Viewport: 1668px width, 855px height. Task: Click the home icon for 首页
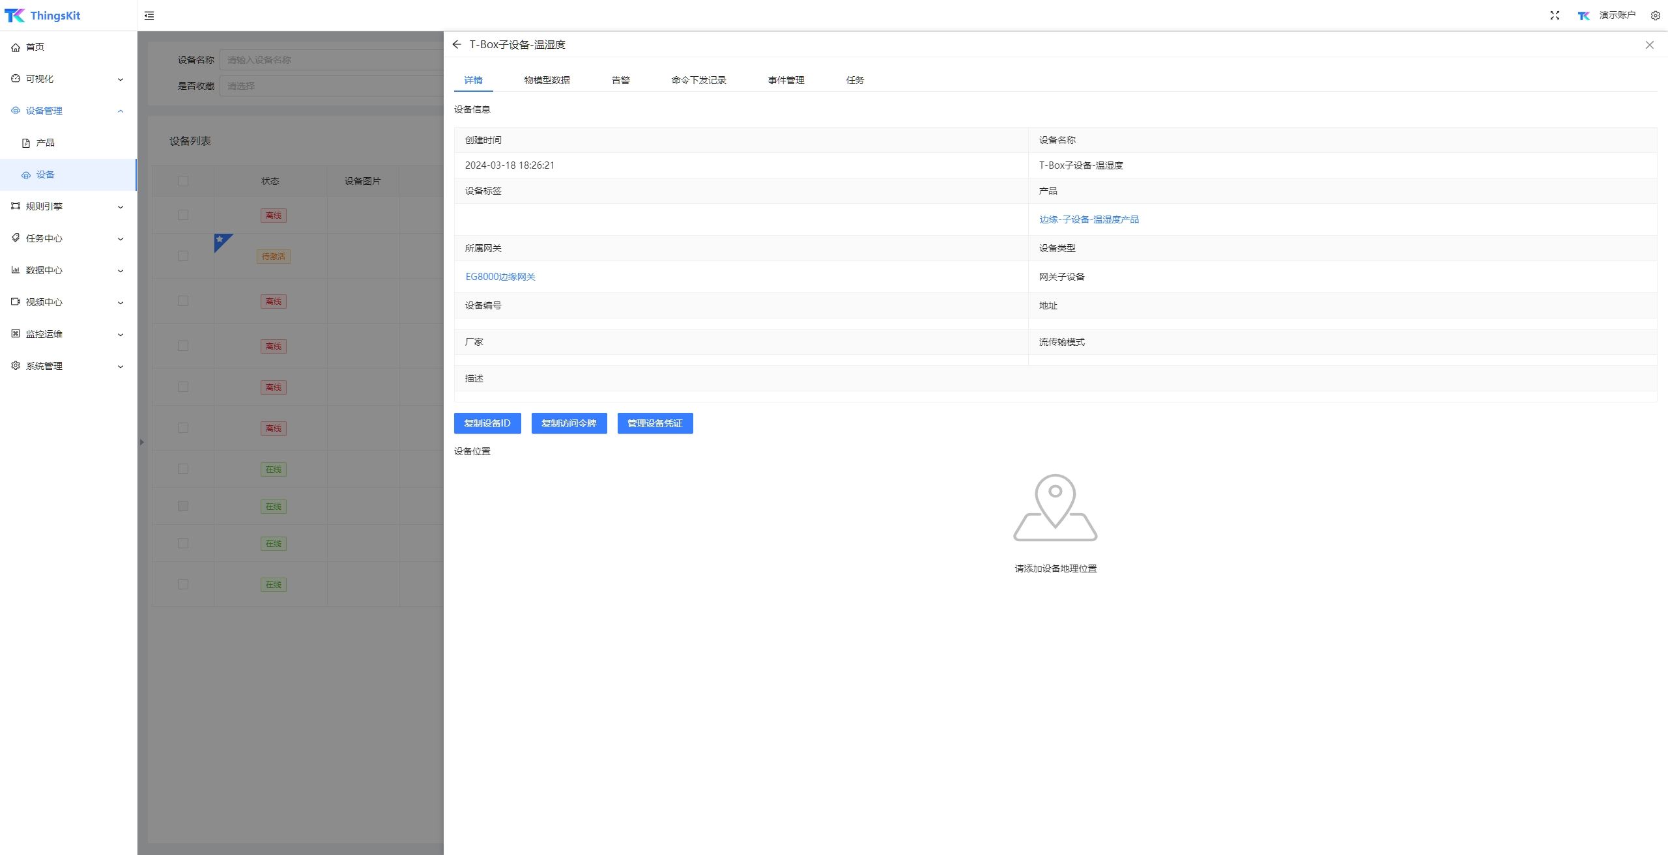(x=16, y=47)
